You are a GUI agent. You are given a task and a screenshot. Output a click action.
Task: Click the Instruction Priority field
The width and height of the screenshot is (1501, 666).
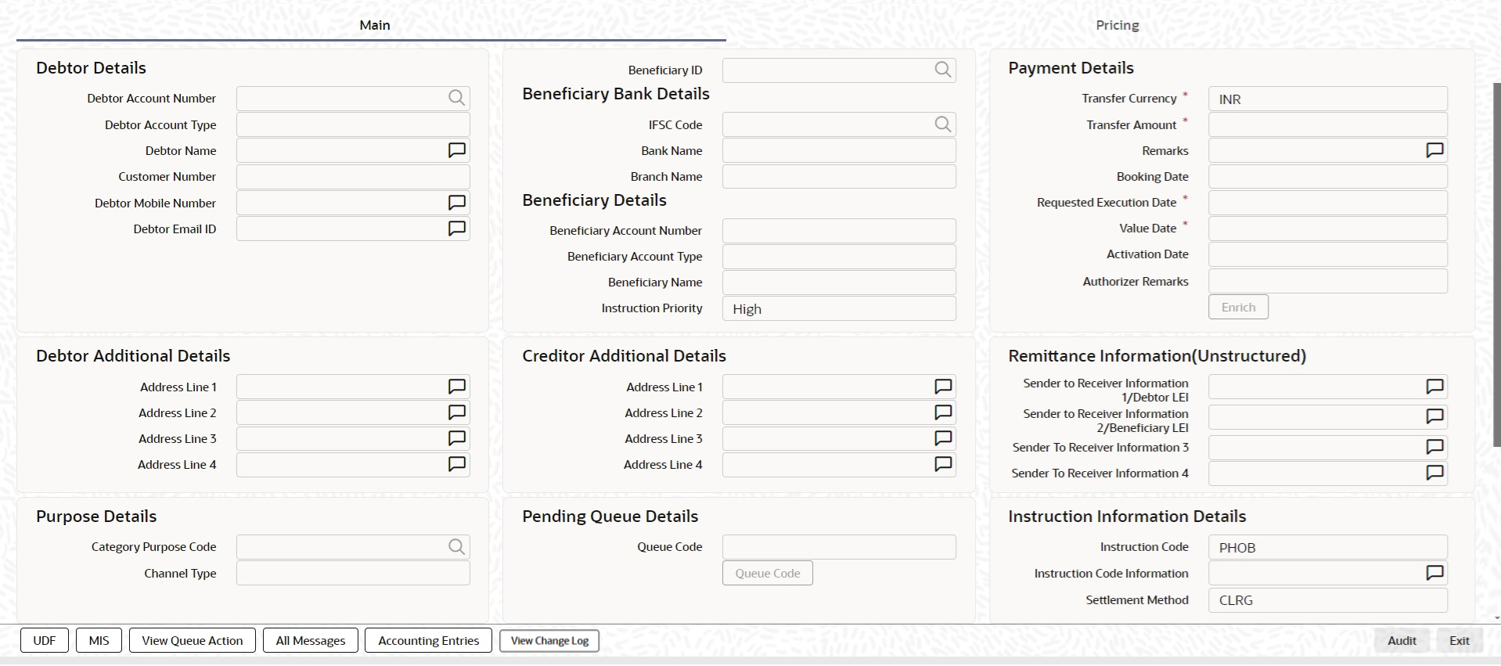839,308
